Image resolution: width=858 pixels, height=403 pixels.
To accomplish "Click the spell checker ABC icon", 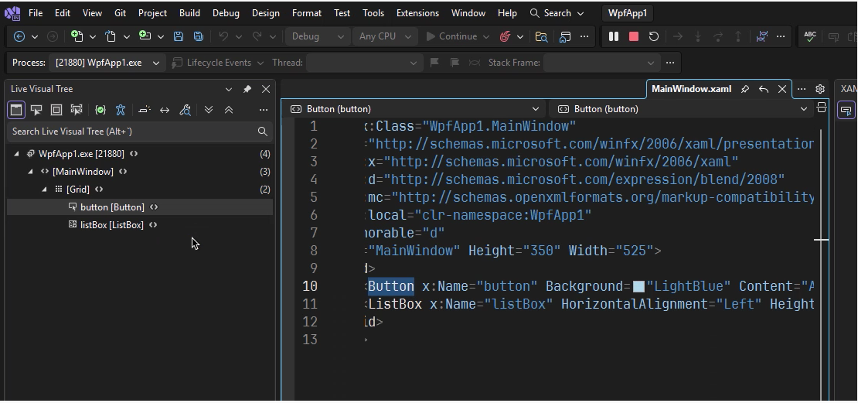I will tap(810, 36).
